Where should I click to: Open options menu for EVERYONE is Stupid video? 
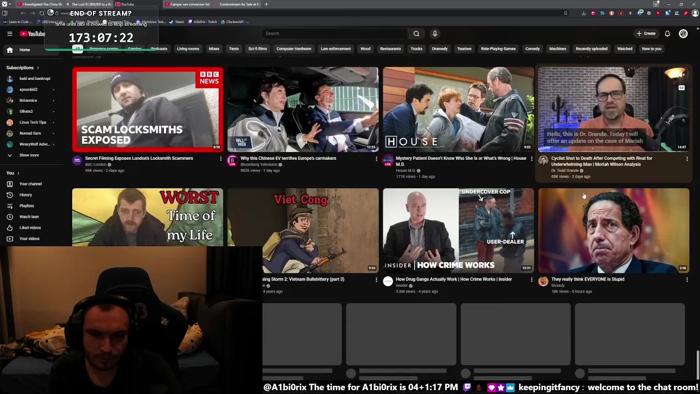[687, 280]
